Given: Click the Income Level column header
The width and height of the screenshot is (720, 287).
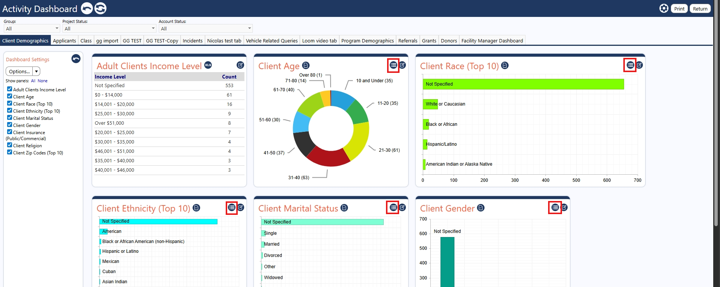Looking at the screenshot, I should point(110,77).
